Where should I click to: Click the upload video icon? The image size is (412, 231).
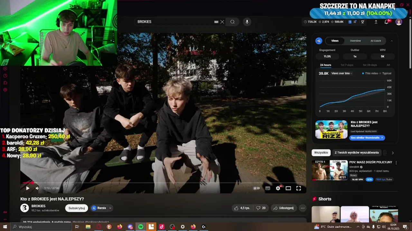[376, 22]
